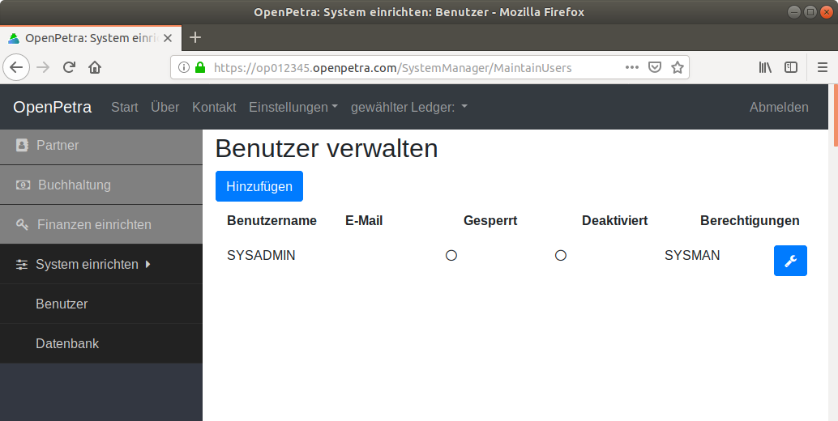
Task: Open the Einstellungen dropdown
Action: [x=293, y=107]
